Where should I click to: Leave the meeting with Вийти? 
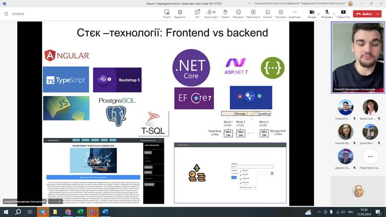(364, 14)
